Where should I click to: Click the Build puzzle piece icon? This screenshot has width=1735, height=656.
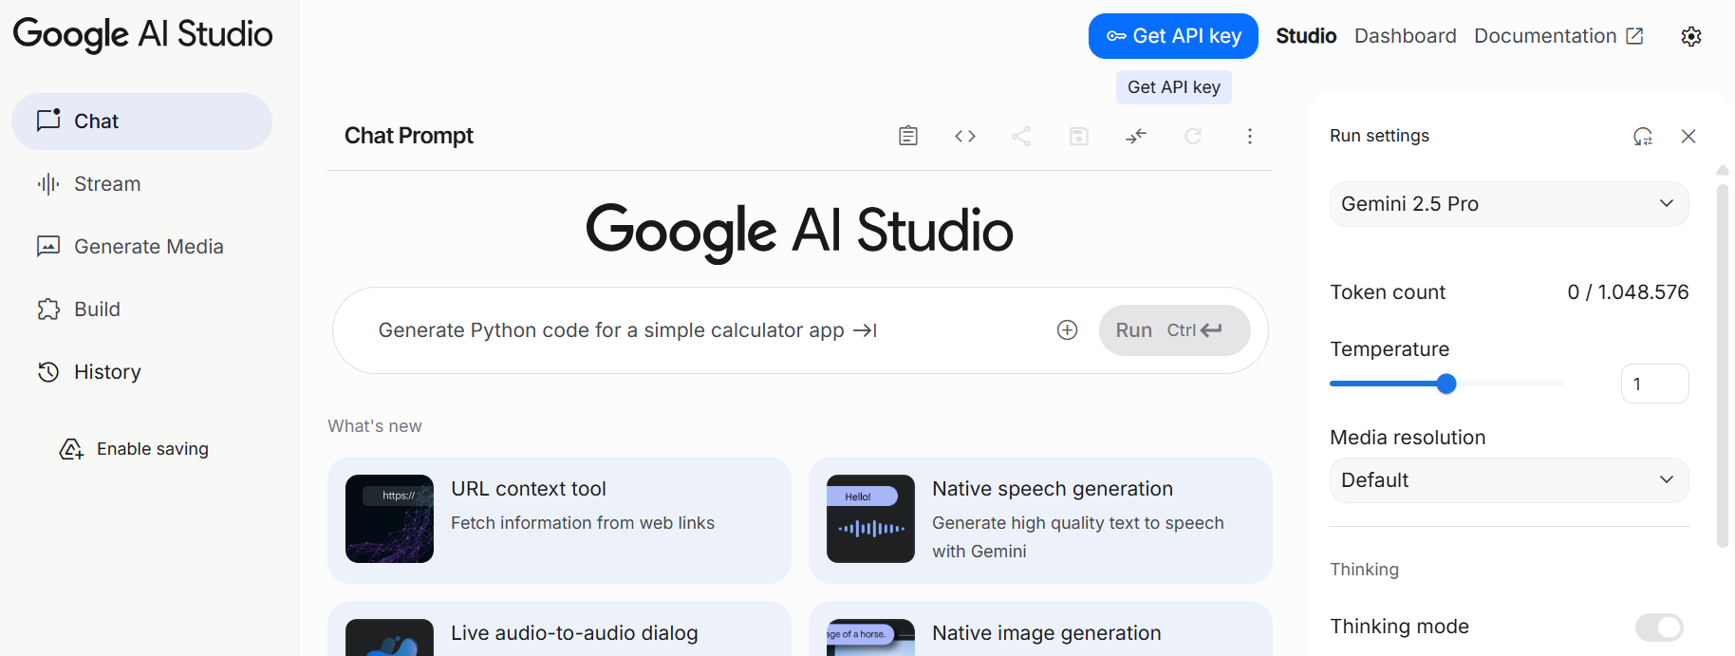48,309
